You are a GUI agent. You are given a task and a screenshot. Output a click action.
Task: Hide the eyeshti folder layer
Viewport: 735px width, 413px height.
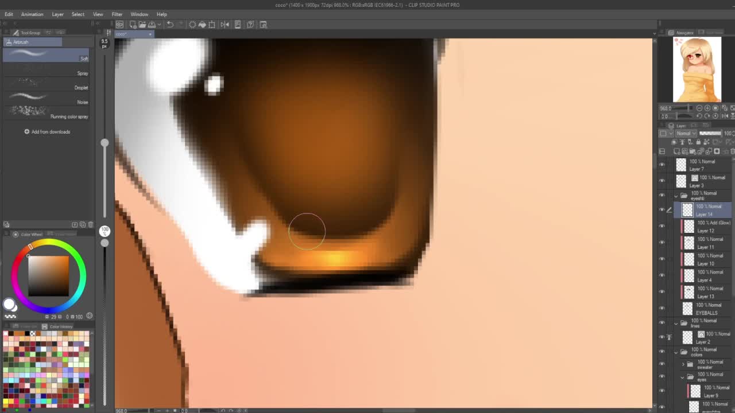click(x=662, y=196)
